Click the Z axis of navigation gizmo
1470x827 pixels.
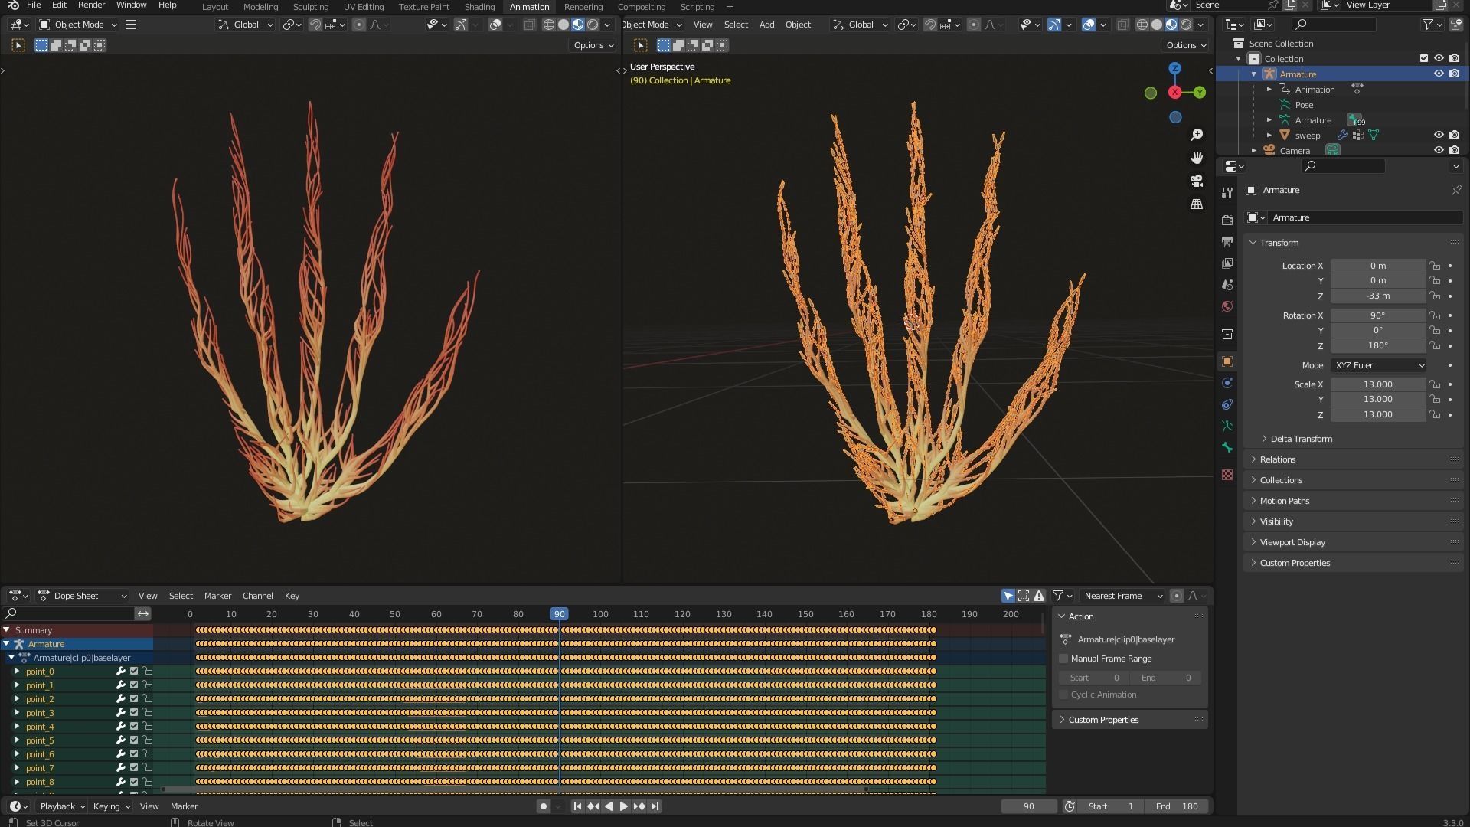pos(1174,68)
